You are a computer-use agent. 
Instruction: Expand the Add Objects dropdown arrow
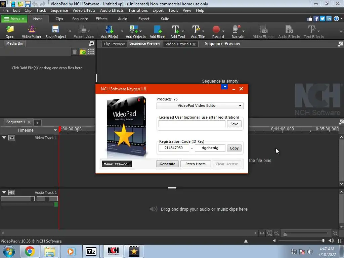tap(140, 31)
